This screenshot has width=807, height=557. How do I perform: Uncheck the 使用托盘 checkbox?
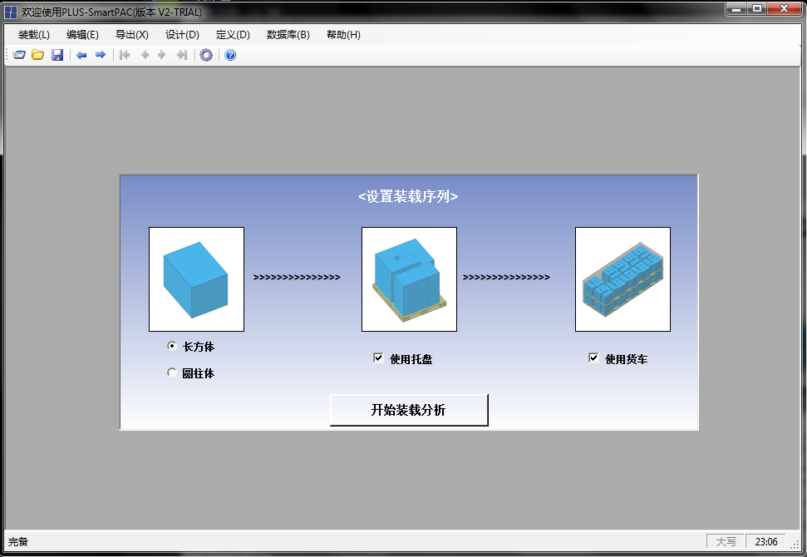point(378,357)
